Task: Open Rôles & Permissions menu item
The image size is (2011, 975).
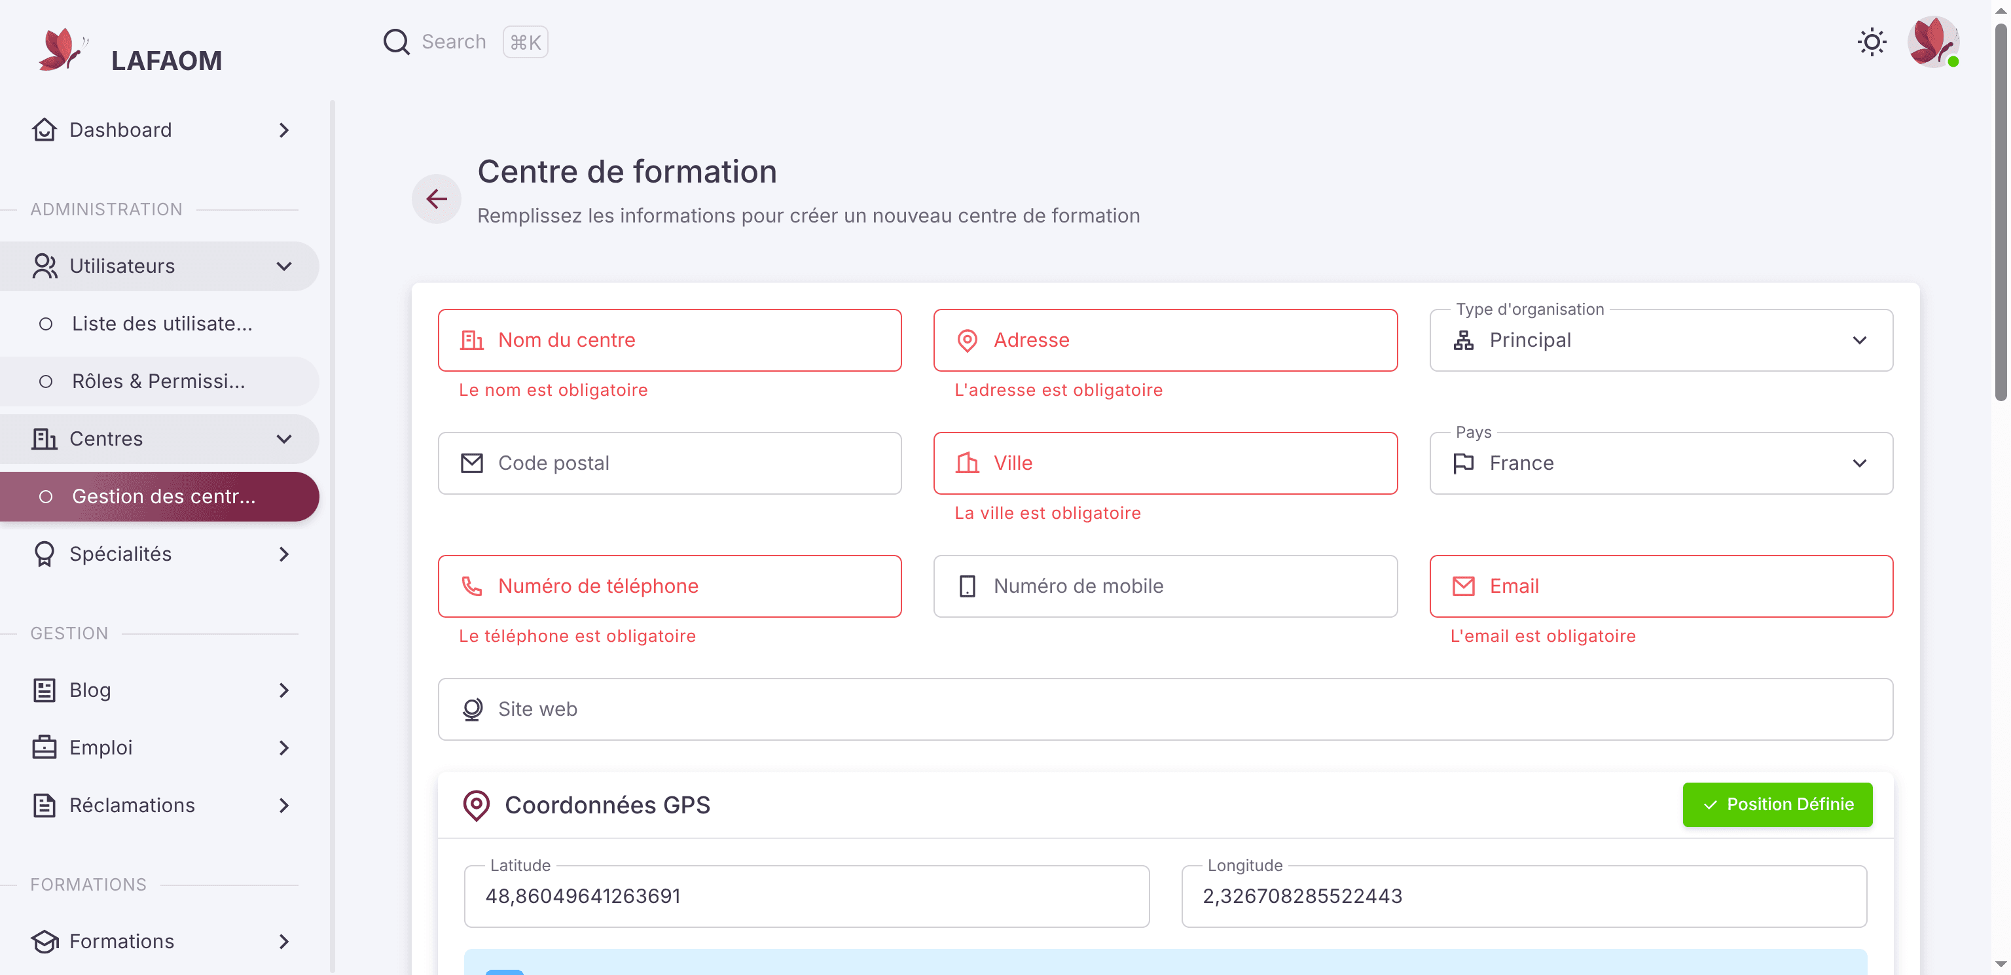Action: [x=159, y=381]
